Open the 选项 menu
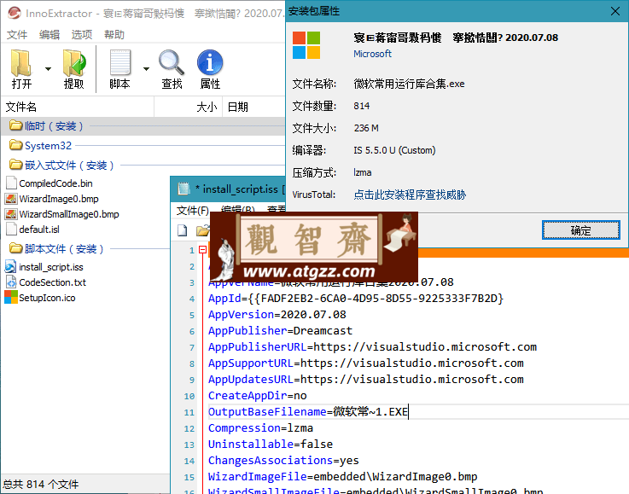 click(82, 35)
